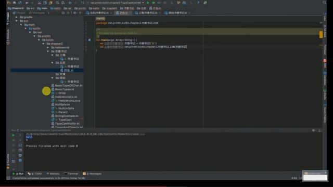Select HelloWorldJava in the project tree

coord(66,101)
